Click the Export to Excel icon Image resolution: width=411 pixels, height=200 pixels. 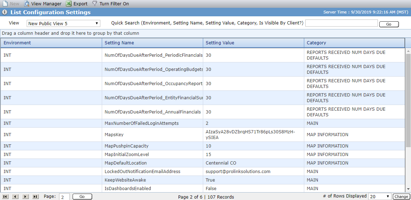[x=69, y=4]
